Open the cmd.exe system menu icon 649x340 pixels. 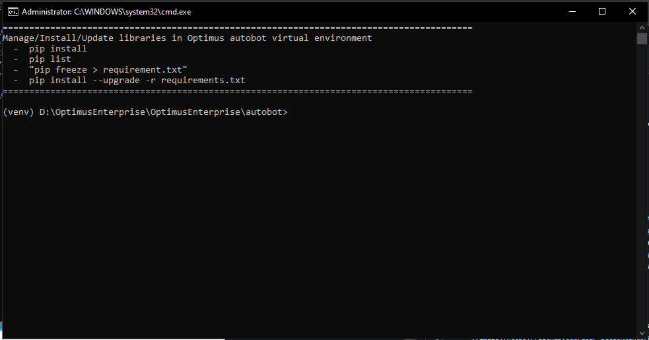pos(11,12)
